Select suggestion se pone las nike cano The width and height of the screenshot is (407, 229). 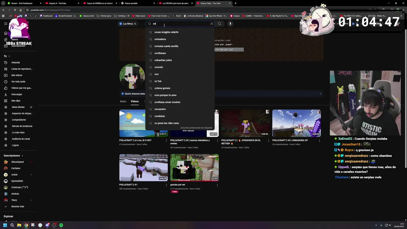click(x=180, y=123)
